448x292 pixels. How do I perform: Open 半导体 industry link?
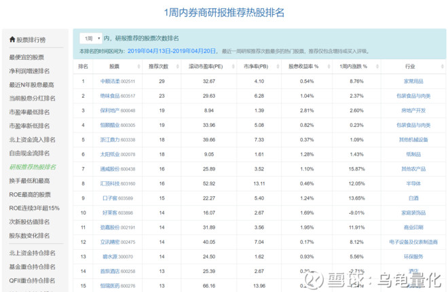click(x=413, y=183)
